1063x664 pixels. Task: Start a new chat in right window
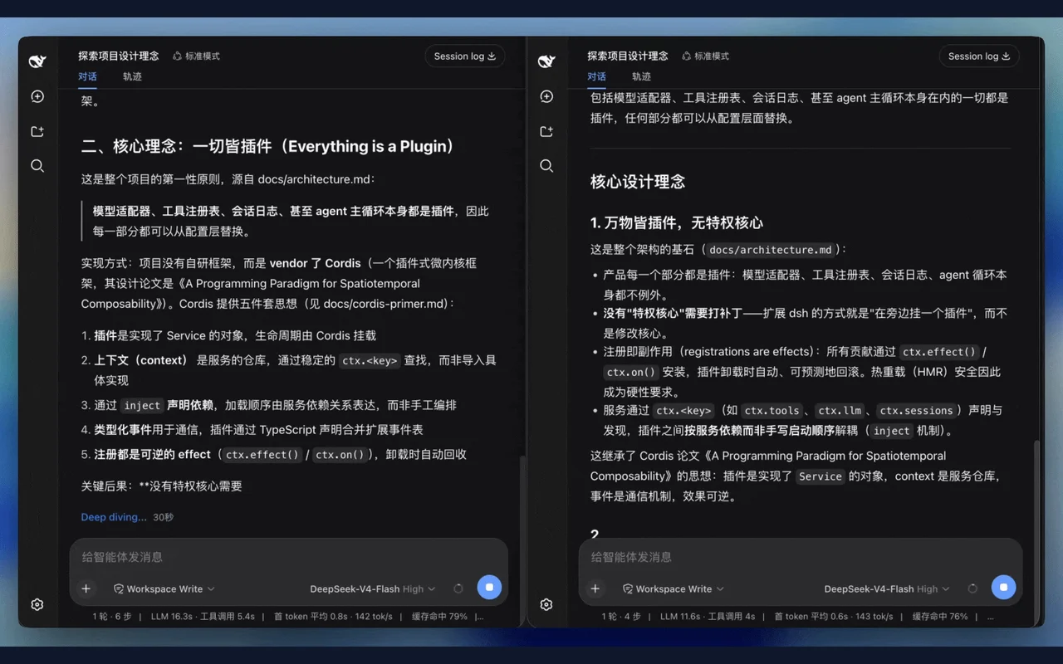(x=546, y=96)
